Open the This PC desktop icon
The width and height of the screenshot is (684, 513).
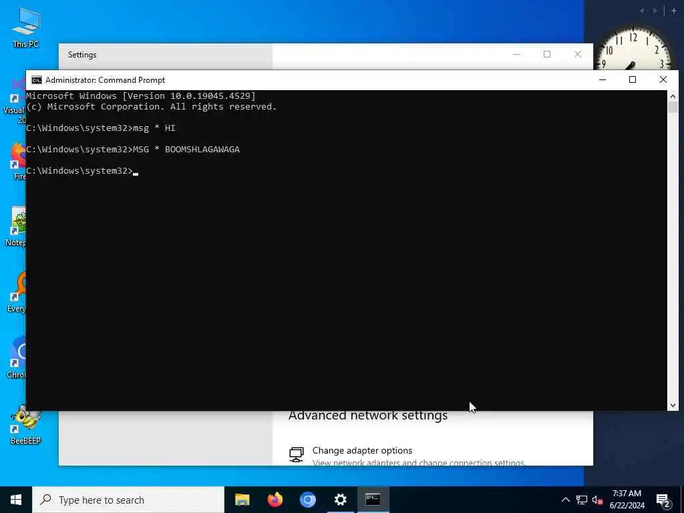(x=26, y=27)
